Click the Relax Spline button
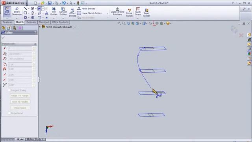 coord(20,108)
